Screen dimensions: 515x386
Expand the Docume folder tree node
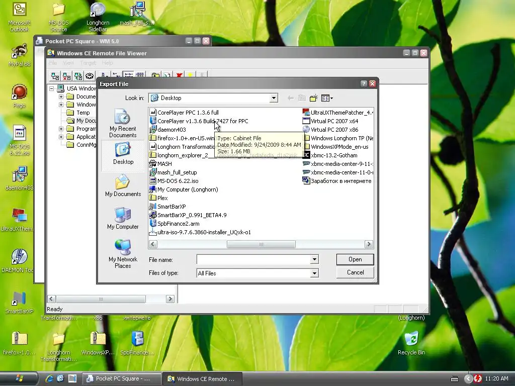pyautogui.click(x=61, y=96)
